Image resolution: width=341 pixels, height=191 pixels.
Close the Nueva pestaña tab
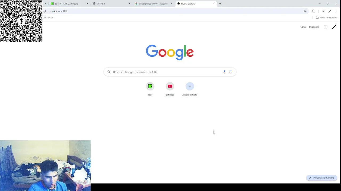214,4
